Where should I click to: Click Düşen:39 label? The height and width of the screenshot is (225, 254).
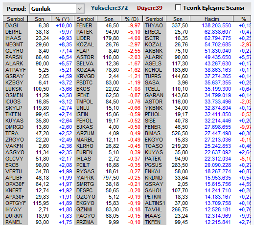point(150,8)
